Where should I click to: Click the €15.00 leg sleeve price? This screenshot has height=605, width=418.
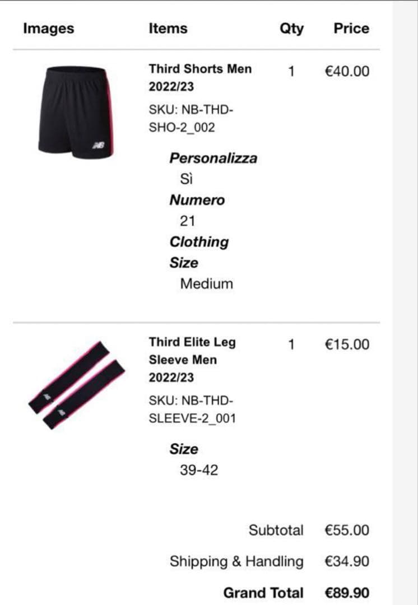347,345
